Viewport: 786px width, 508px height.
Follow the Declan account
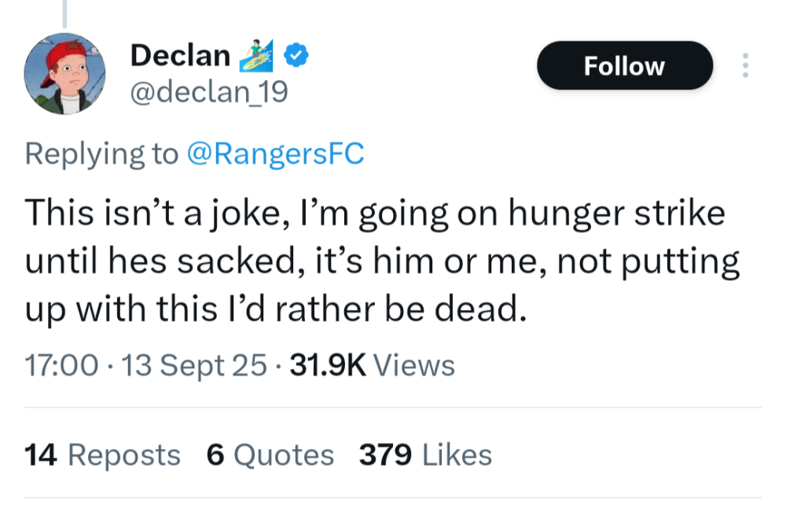click(624, 66)
